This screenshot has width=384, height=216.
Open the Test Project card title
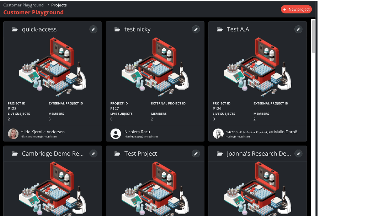[140, 154]
